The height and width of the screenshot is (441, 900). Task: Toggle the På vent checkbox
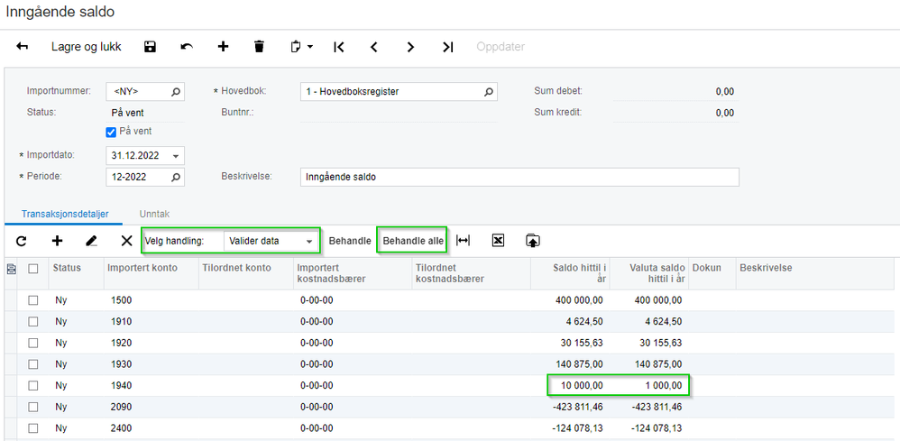(111, 132)
